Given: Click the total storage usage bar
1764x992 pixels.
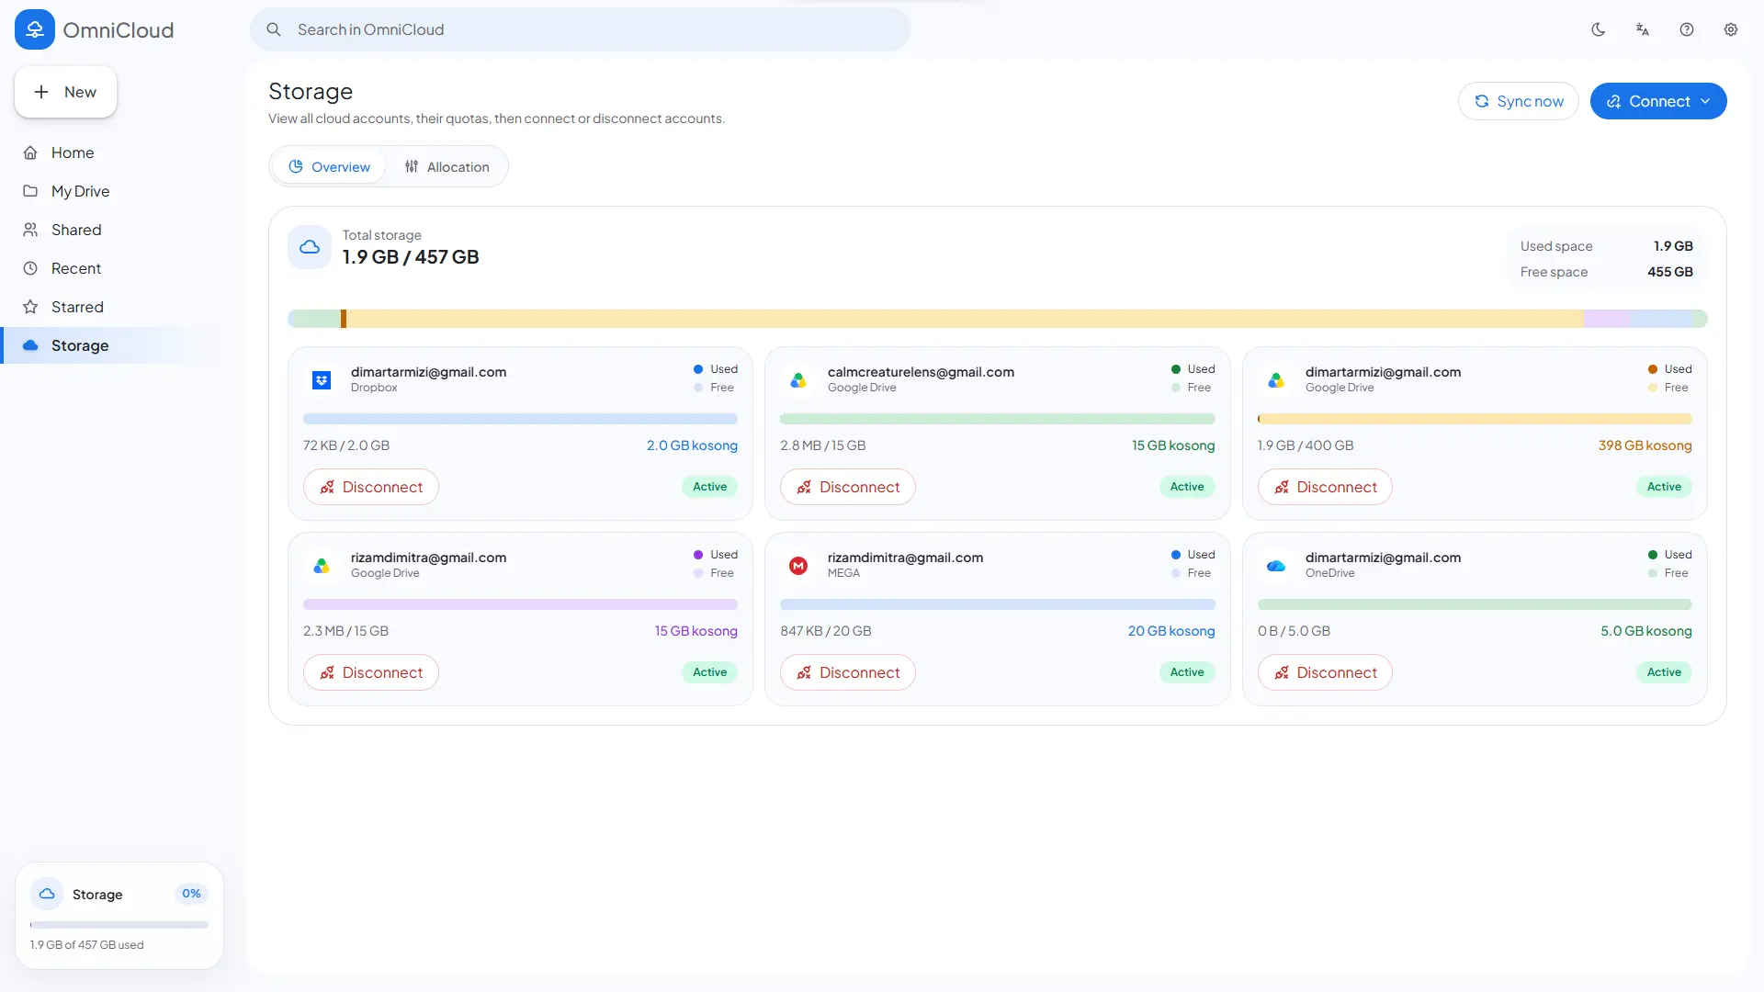Looking at the screenshot, I should click(x=998, y=319).
